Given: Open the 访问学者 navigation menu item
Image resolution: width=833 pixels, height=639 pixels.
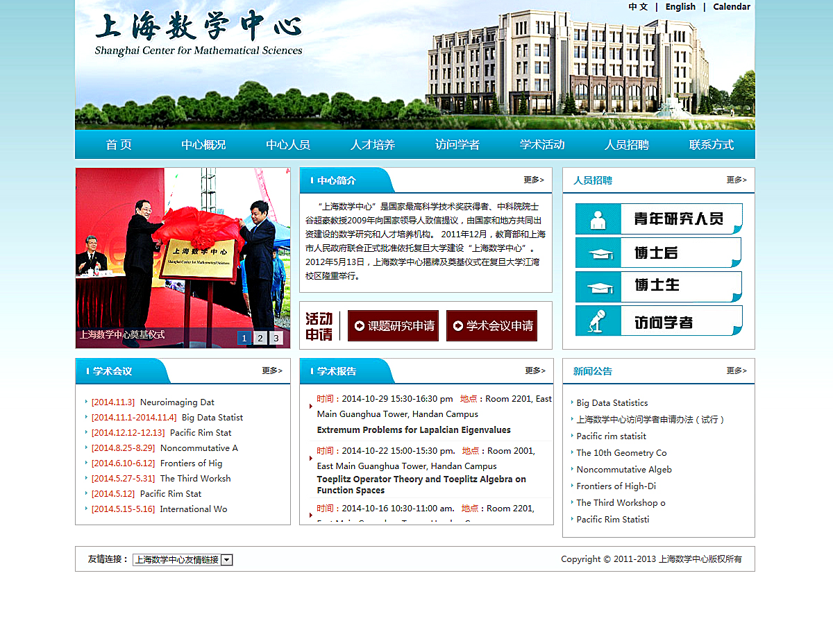Looking at the screenshot, I should coord(457,145).
